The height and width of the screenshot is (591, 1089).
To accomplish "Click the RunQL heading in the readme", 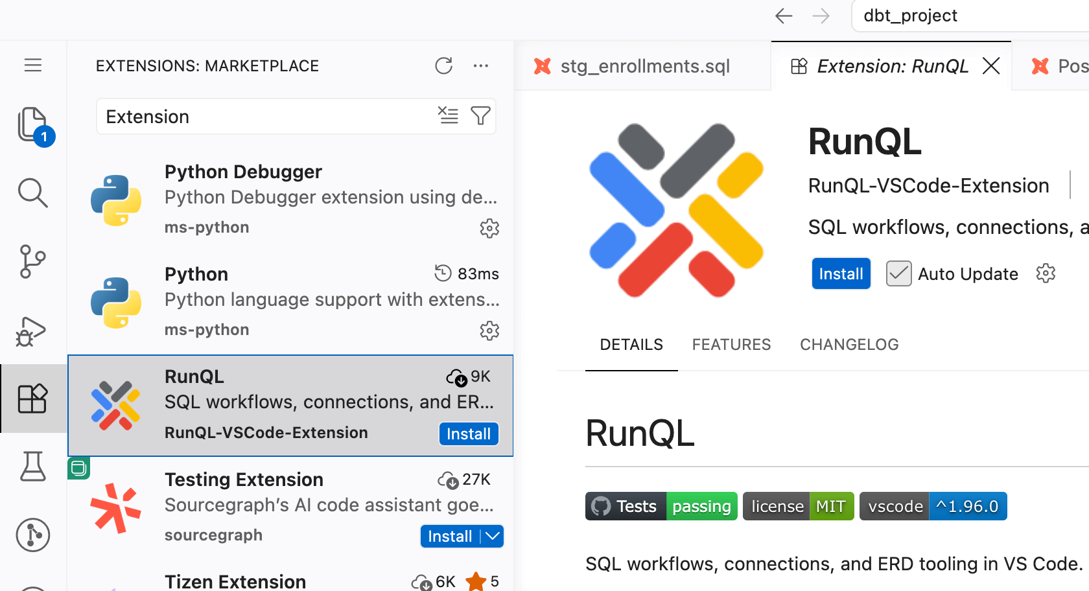I will point(640,433).
